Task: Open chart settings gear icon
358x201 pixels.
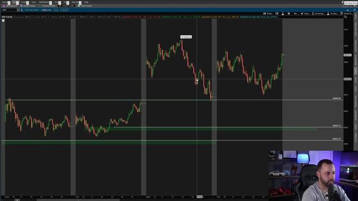Action: point(289,13)
